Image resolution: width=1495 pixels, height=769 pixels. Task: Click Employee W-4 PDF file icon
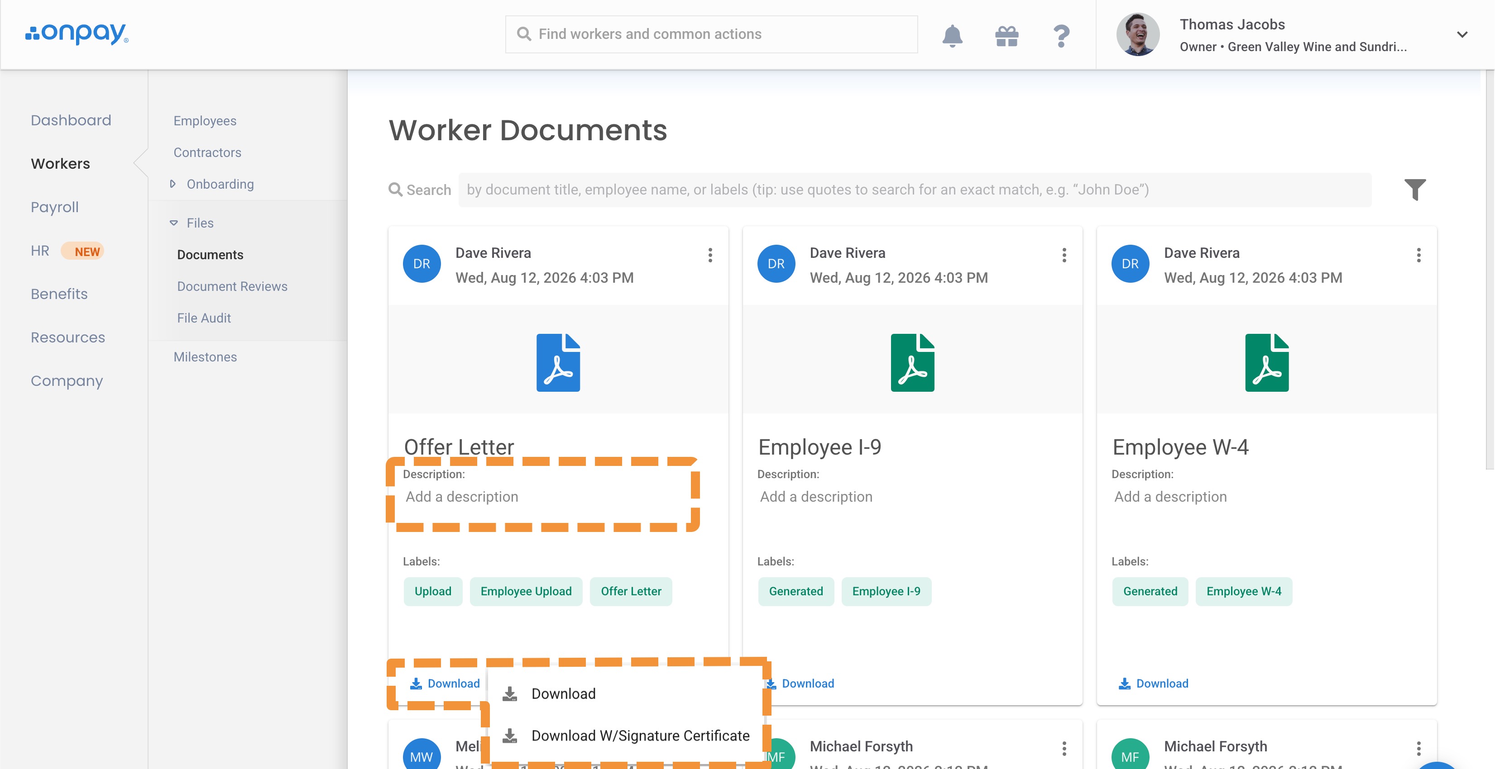(x=1267, y=362)
